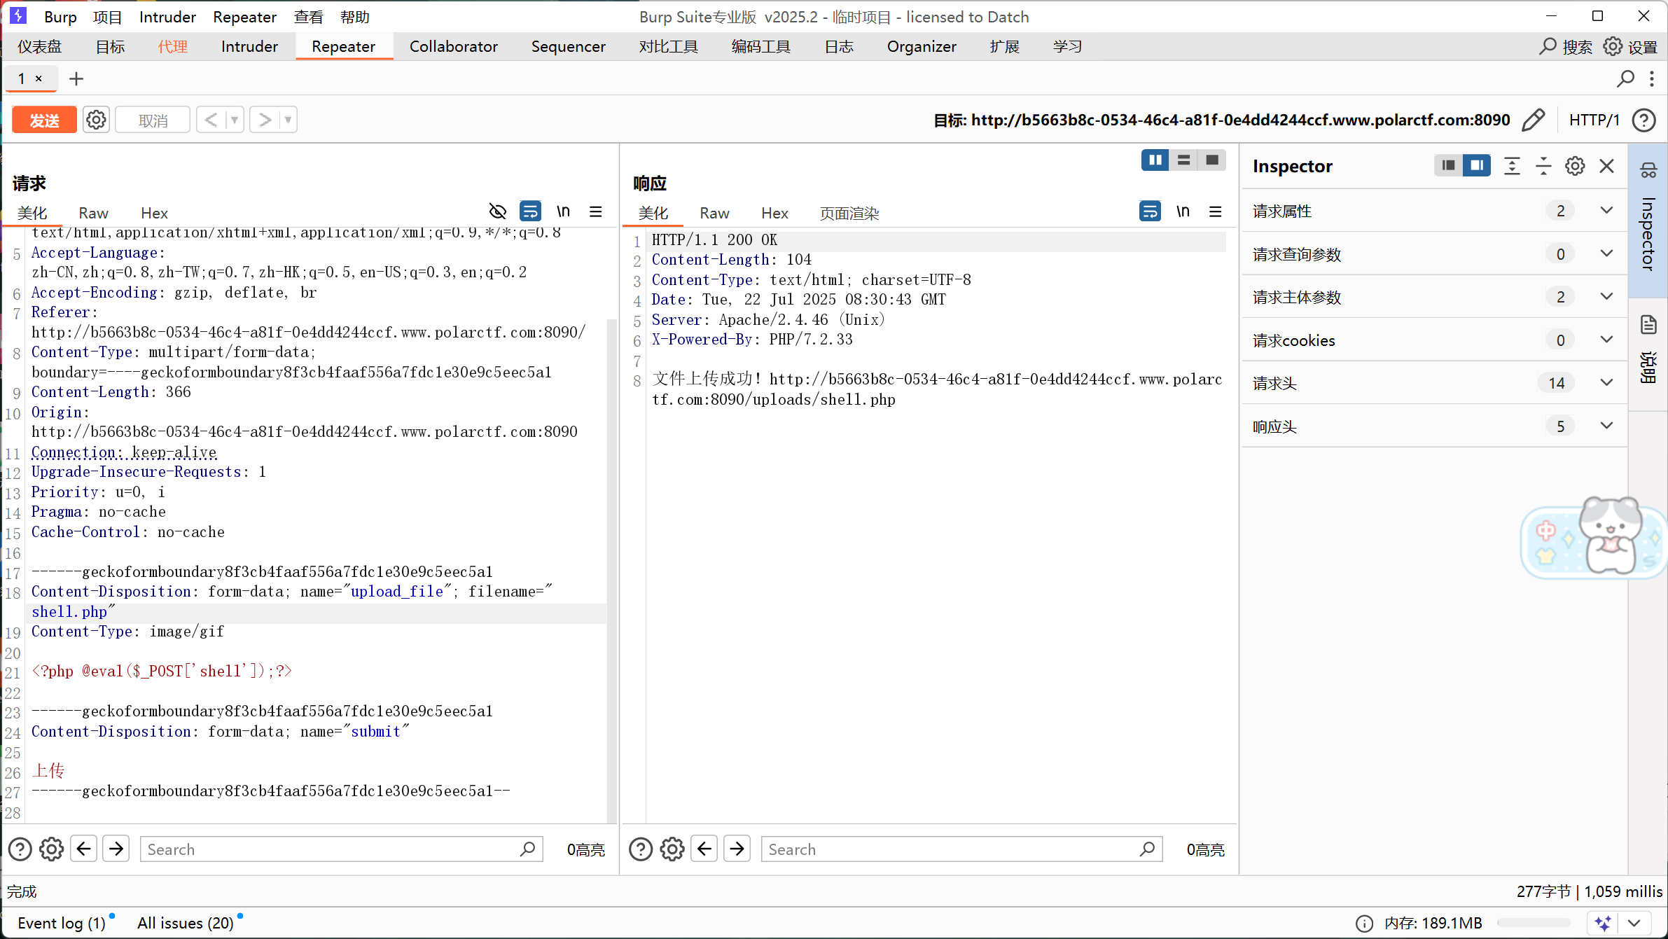Open All issues (20) link
Image resolution: width=1668 pixels, height=939 pixels.
(x=185, y=923)
